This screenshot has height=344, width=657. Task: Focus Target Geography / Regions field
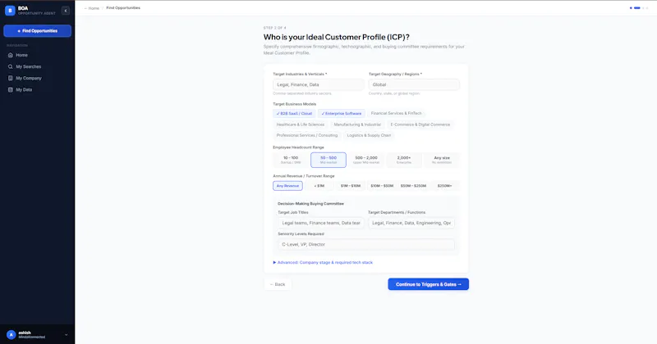(x=414, y=84)
